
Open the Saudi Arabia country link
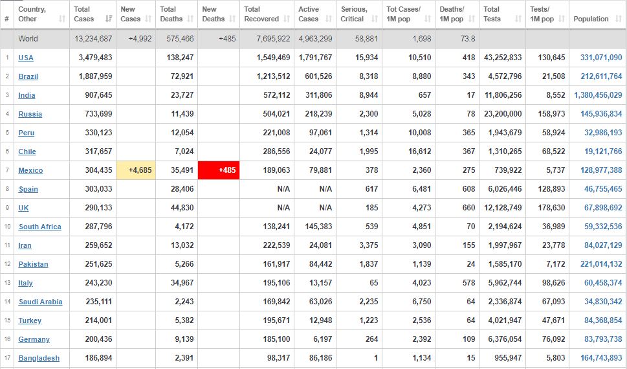[40, 302]
